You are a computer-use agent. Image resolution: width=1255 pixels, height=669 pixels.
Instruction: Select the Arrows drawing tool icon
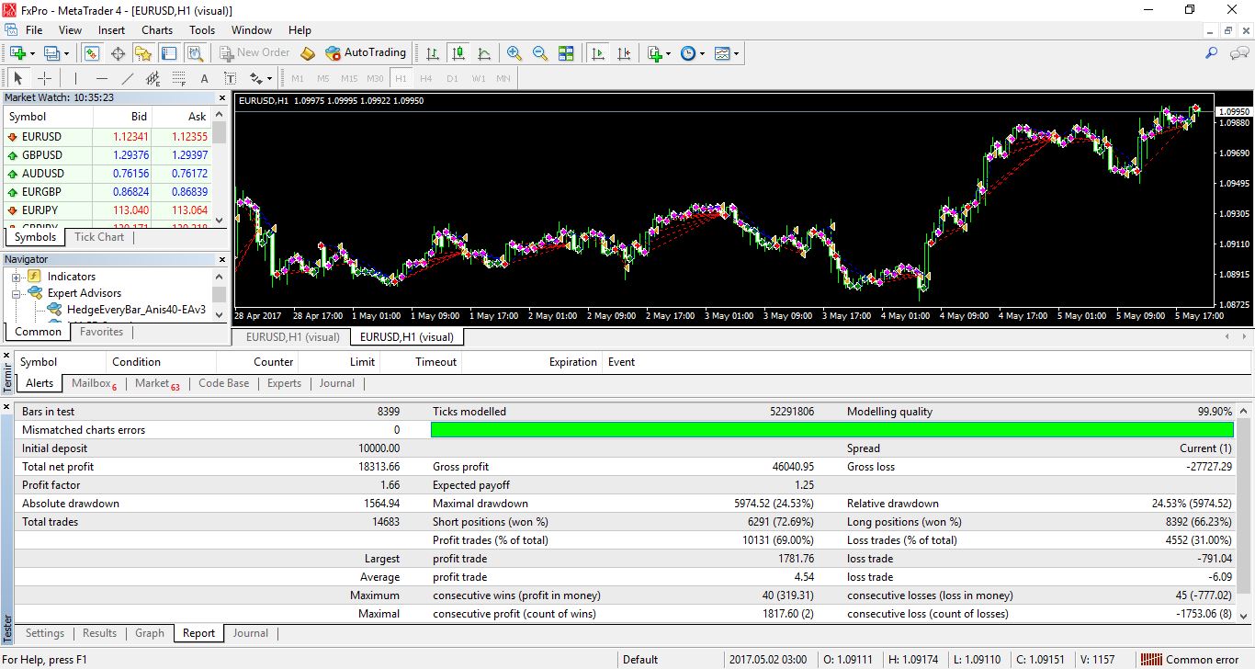click(255, 78)
